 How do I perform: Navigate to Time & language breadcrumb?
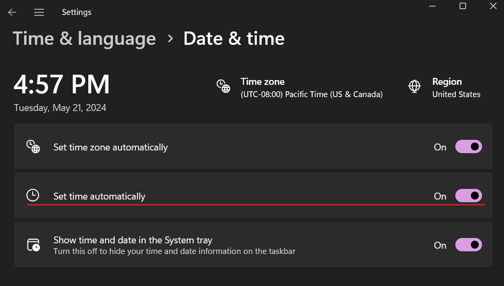pos(85,39)
